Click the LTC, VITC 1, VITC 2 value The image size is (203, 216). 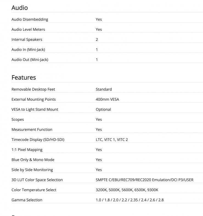pyautogui.click(x=112, y=140)
